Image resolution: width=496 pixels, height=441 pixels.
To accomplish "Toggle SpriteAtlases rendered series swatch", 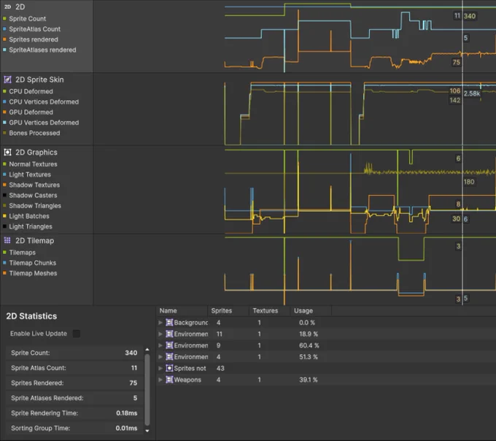I will pos(4,50).
